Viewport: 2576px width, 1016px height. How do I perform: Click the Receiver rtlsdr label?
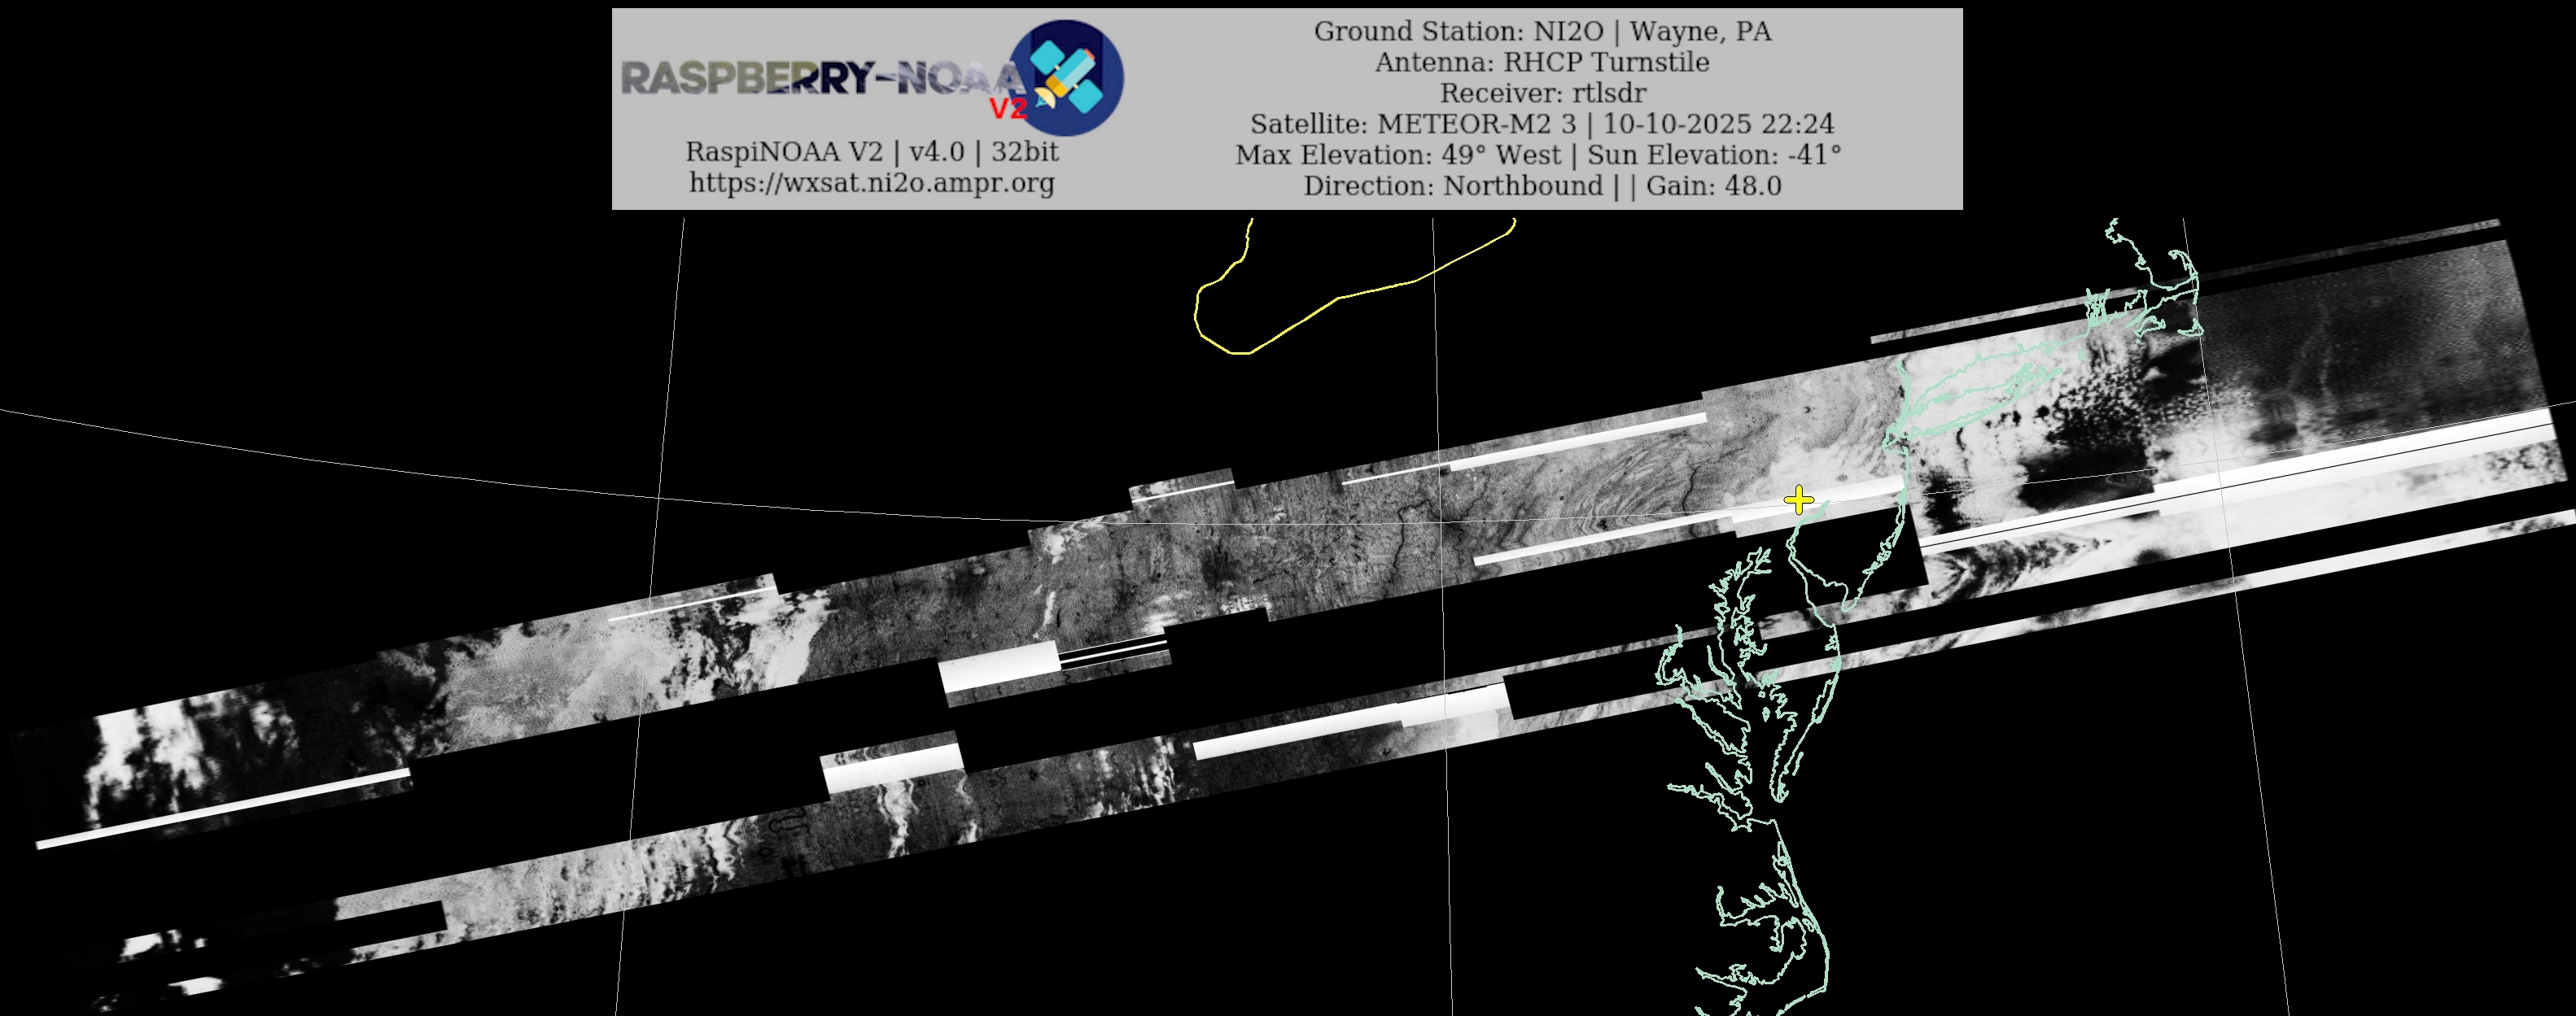tap(1542, 93)
